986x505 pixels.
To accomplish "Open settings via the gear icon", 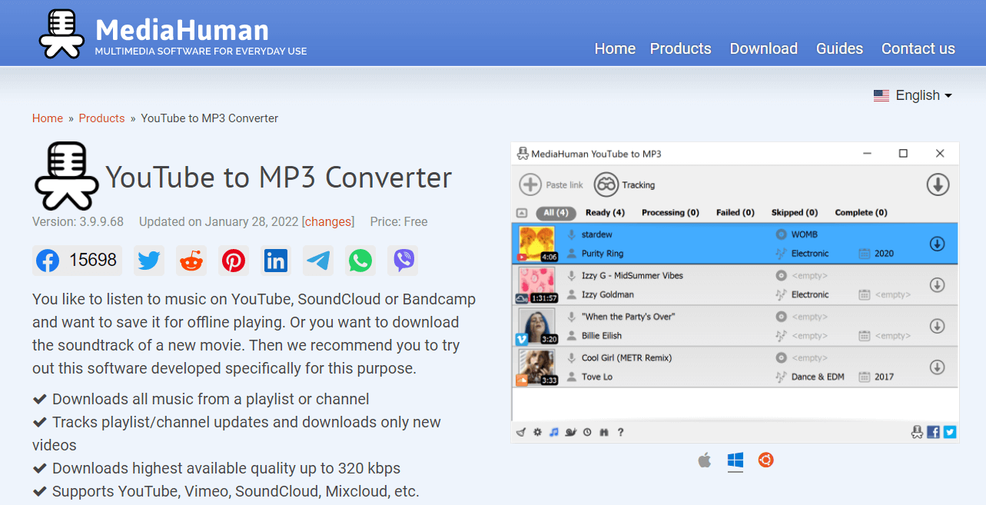I will point(537,432).
